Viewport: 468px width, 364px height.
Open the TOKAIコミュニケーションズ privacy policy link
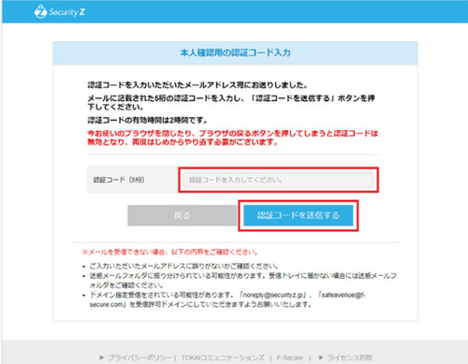[x=223, y=357]
